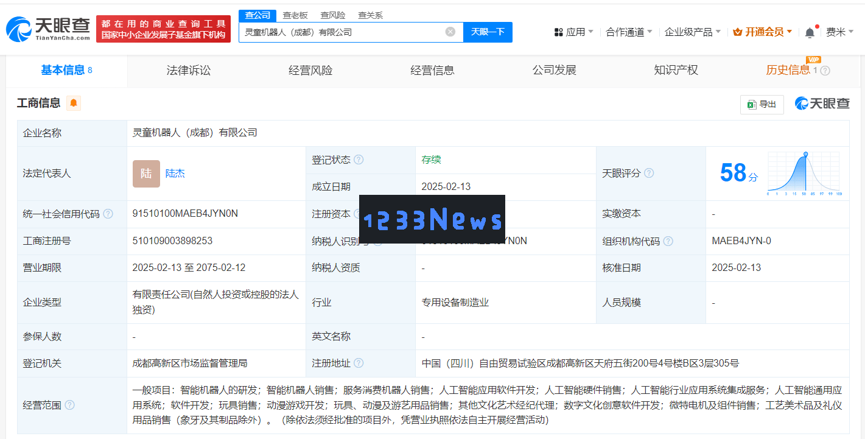Switch to the 历史信息 tab

(788, 71)
